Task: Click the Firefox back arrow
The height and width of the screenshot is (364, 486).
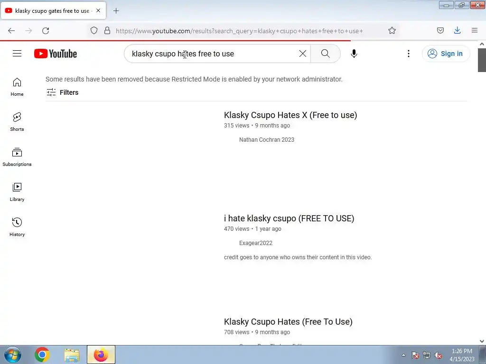Action: [11, 30]
